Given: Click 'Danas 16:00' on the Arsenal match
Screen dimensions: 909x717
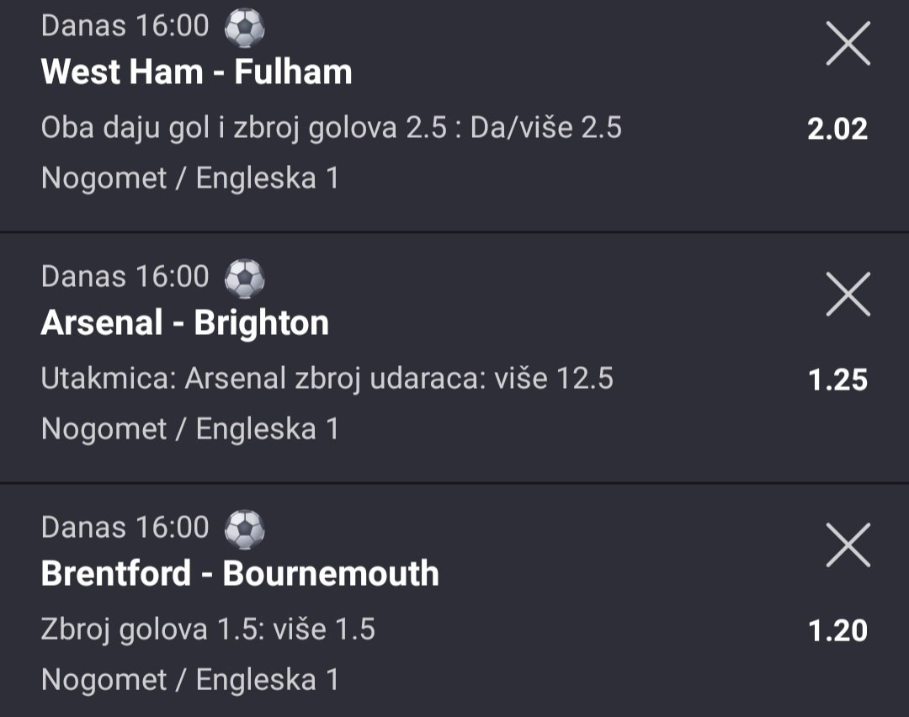Looking at the screenshot, I should 125,277.
